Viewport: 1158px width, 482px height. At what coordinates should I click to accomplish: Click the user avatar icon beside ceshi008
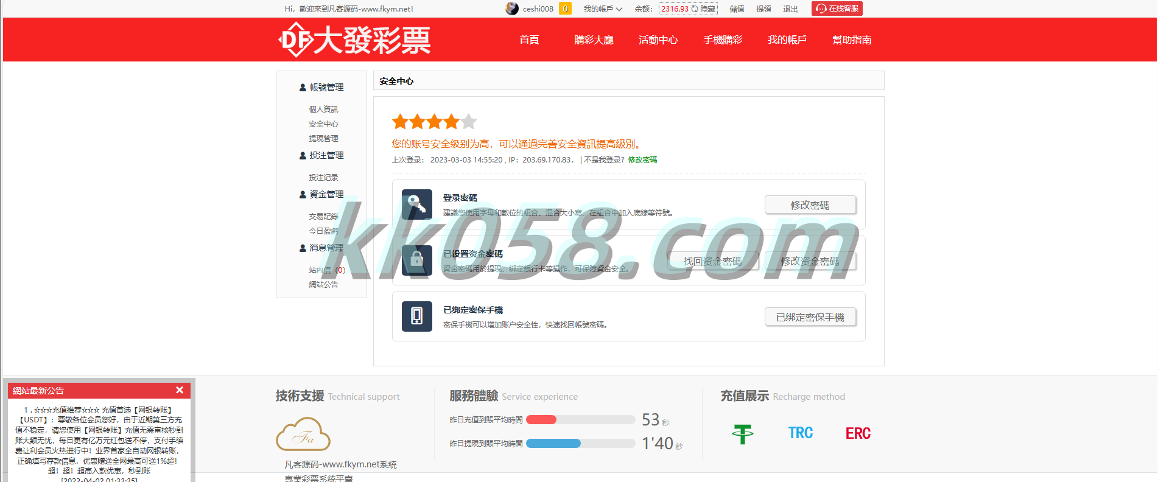pos(512,9)
